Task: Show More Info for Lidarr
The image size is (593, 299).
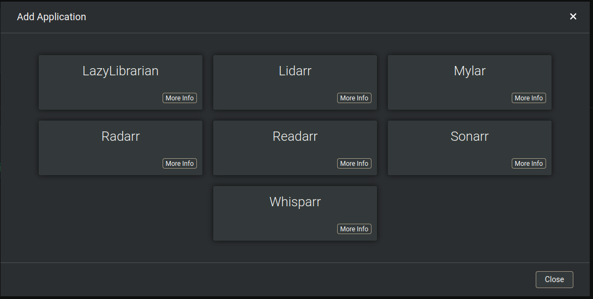Action: coord(354,98)
